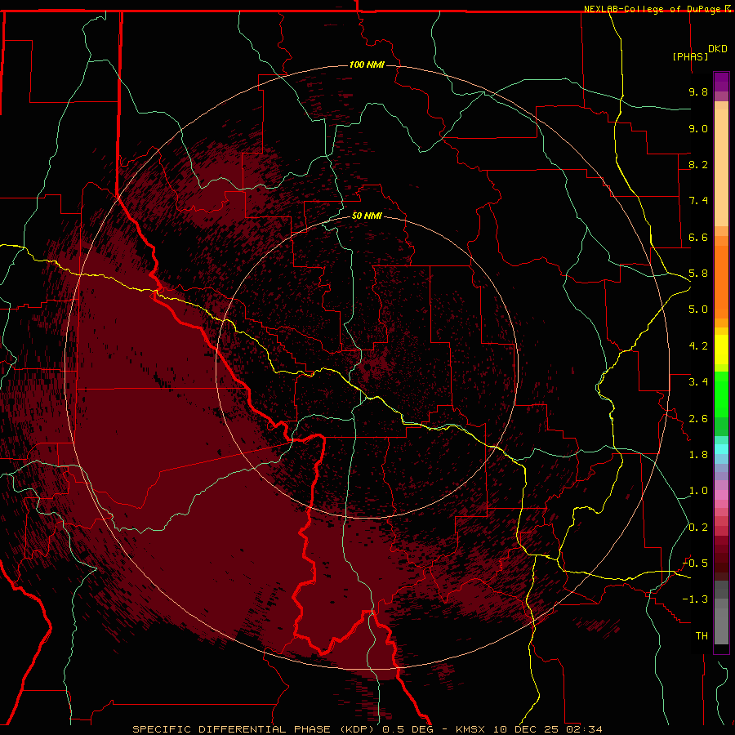Pick the large peach segment of the scale
The image size is (735, 735).
point(721,167)
